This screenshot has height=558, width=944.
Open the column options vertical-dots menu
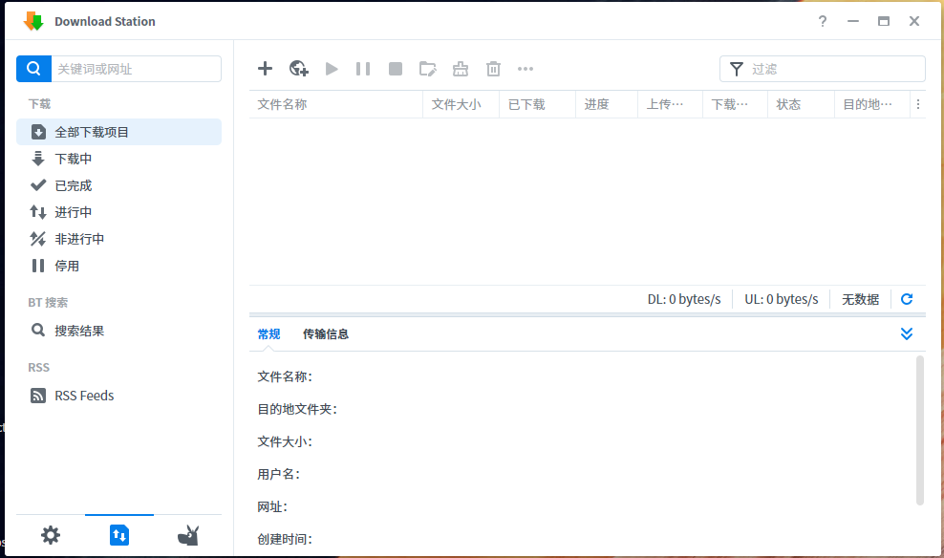(918, 104)
